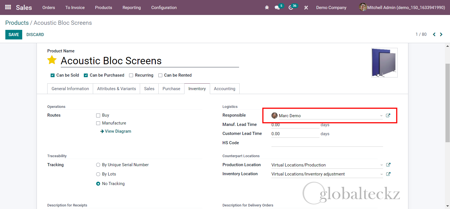Go to next product record arrow
This screenshot has height=209, width=450.
tap(441, 34)
